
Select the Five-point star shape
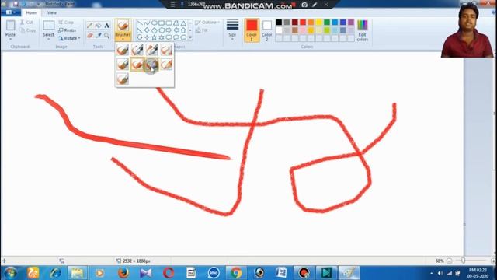154,37
